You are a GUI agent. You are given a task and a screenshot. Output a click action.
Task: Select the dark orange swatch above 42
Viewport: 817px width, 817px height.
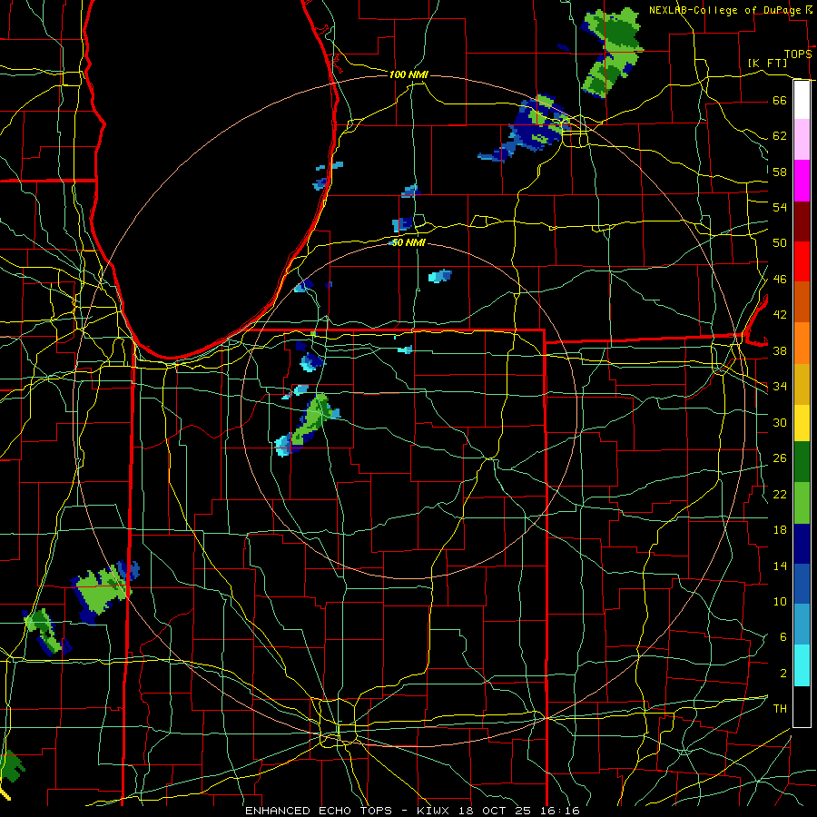point(802,302)
